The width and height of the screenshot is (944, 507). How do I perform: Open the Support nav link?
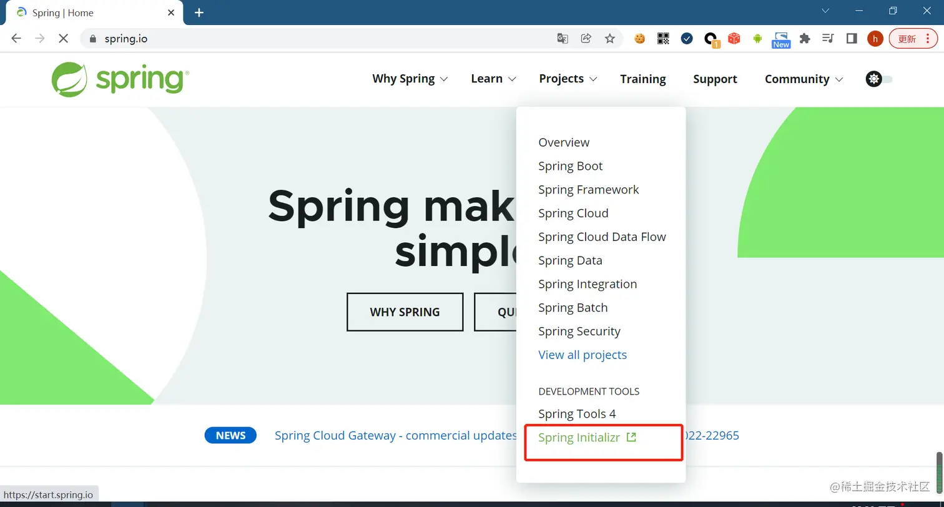[x=715, y=79]
